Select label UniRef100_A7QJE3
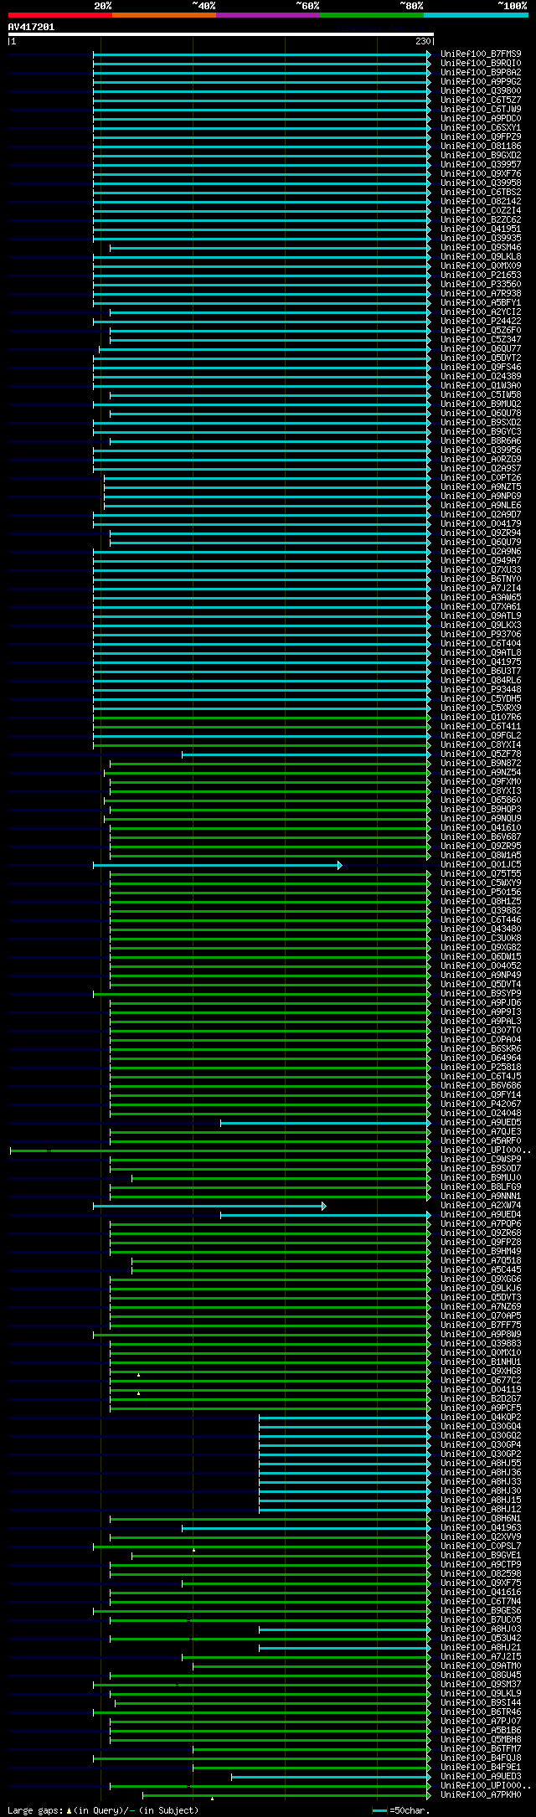Image resolution: width=536 pixels, height=1817 pixels. coord(481,1132)
